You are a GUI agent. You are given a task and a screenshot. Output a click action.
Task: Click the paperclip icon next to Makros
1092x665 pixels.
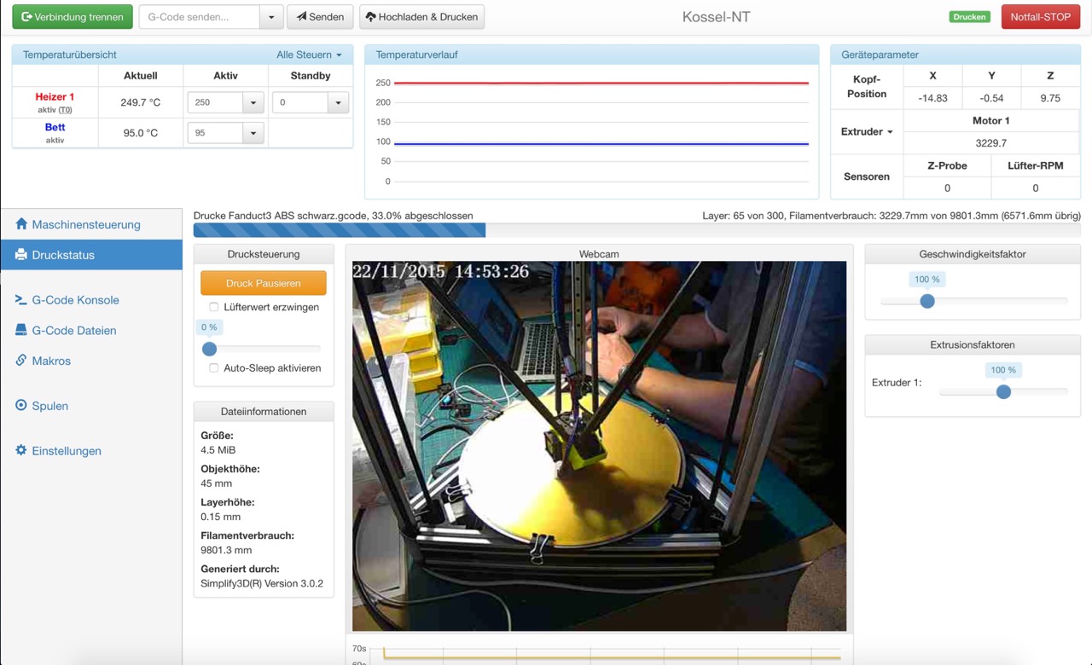click(21, 361)
